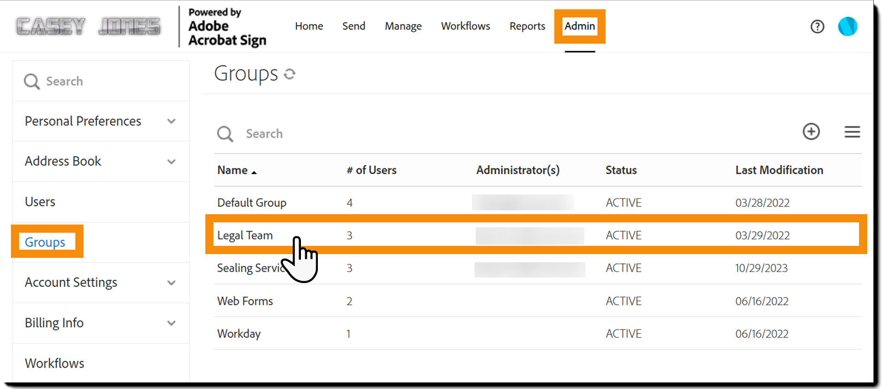This screenshot has width=882, height=389.
Task: Add a new group with plus icon
Action: pos(811,131)
